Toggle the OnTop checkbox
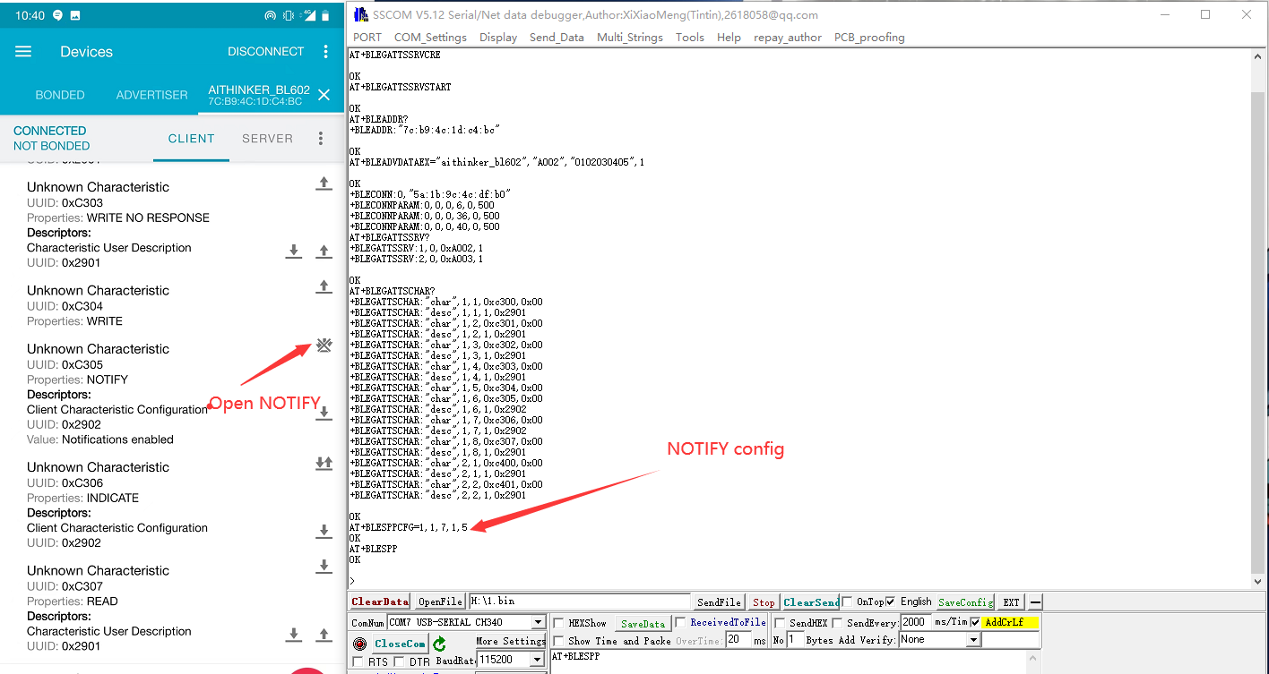This screenshot has height=674, width=1269. click(847, 601)
